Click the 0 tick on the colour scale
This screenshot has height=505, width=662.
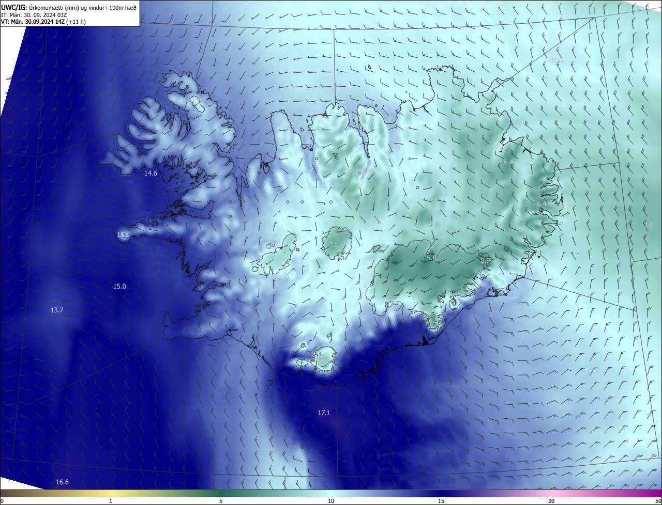[2, 501]
